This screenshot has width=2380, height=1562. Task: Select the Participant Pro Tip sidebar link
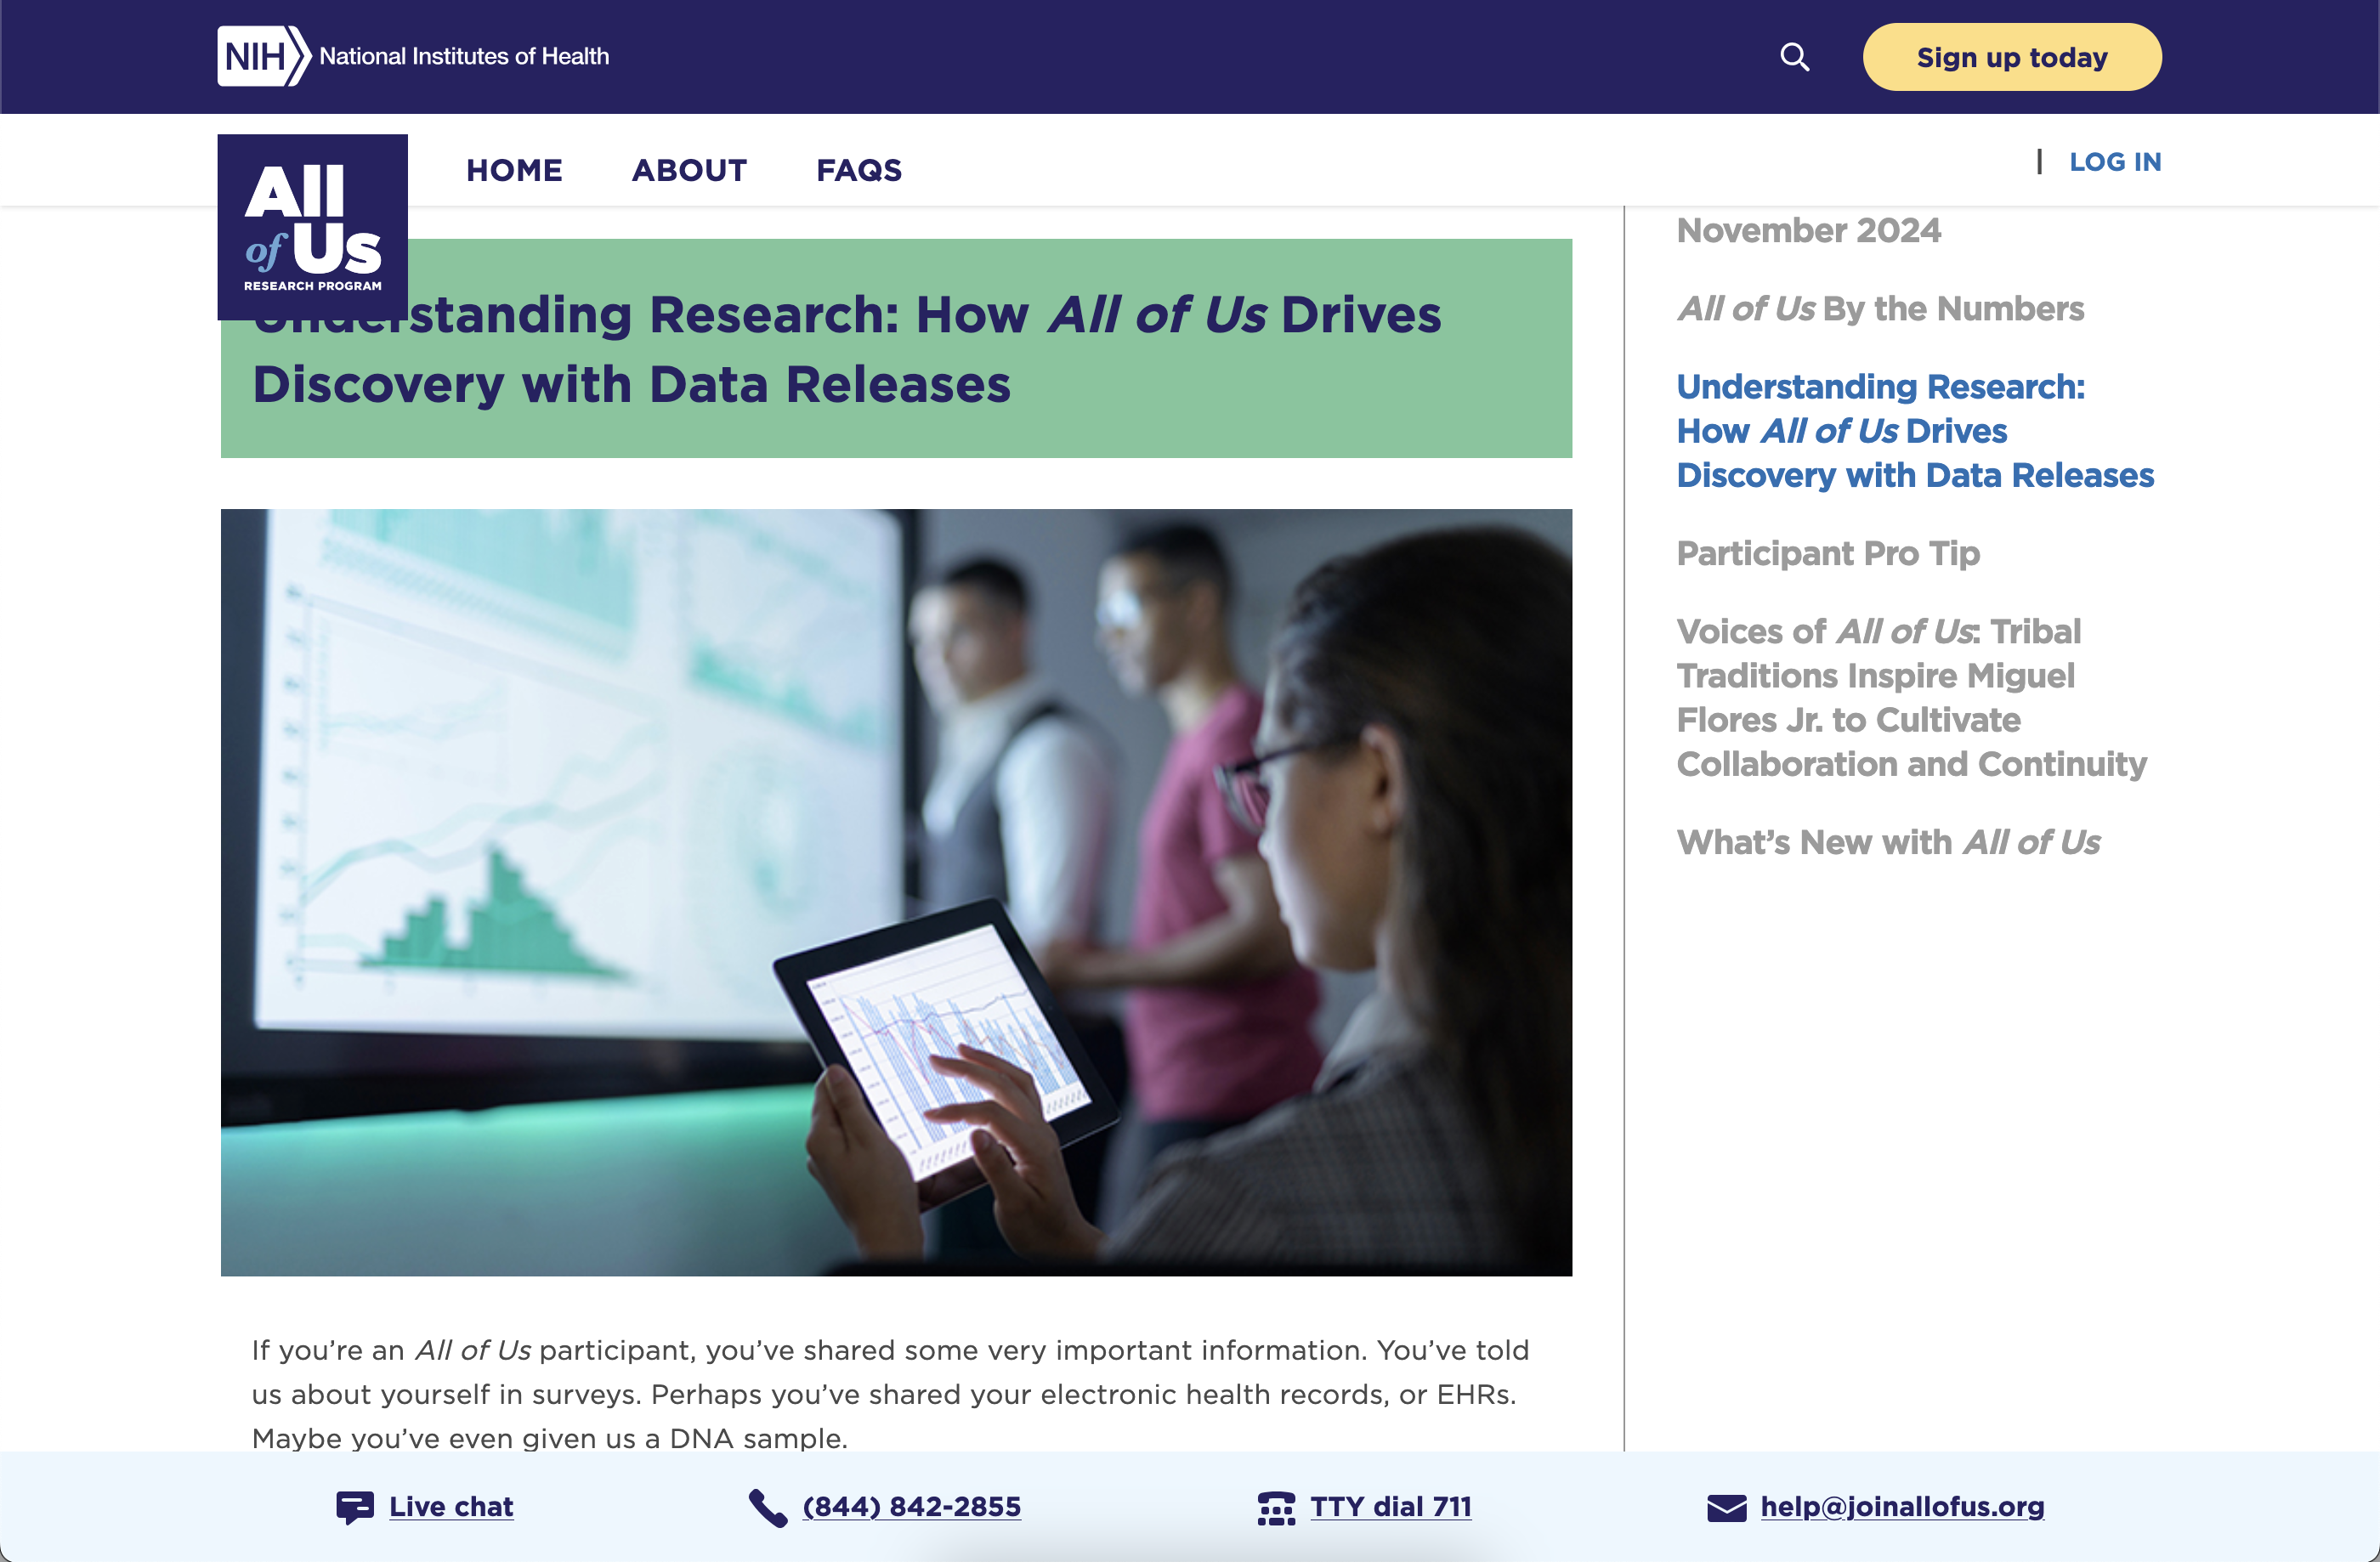coord(1828,553)
